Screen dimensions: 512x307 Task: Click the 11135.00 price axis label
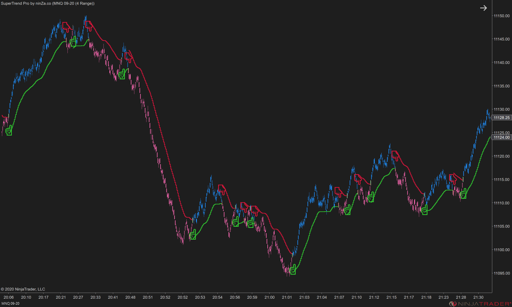pos(501,86)
